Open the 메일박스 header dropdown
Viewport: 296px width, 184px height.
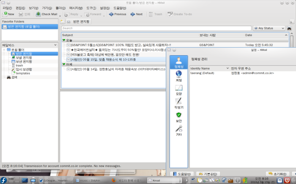pyautogui.click(x=55, y=45)
